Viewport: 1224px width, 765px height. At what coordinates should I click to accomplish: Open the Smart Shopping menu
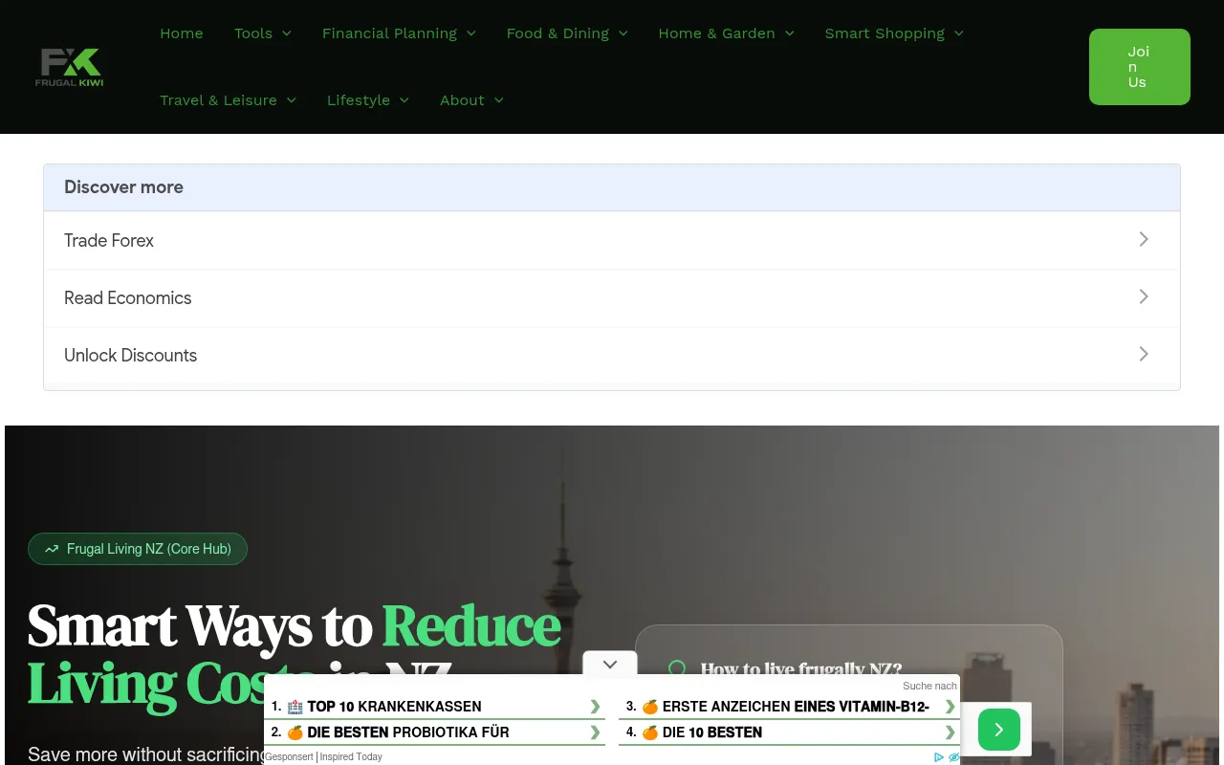[885, 33]
